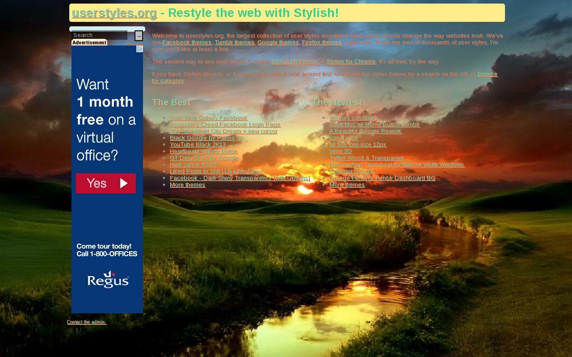The image size is (572, 357).
Task: Open Heartbeats activity button style
Action: point(204,151)
